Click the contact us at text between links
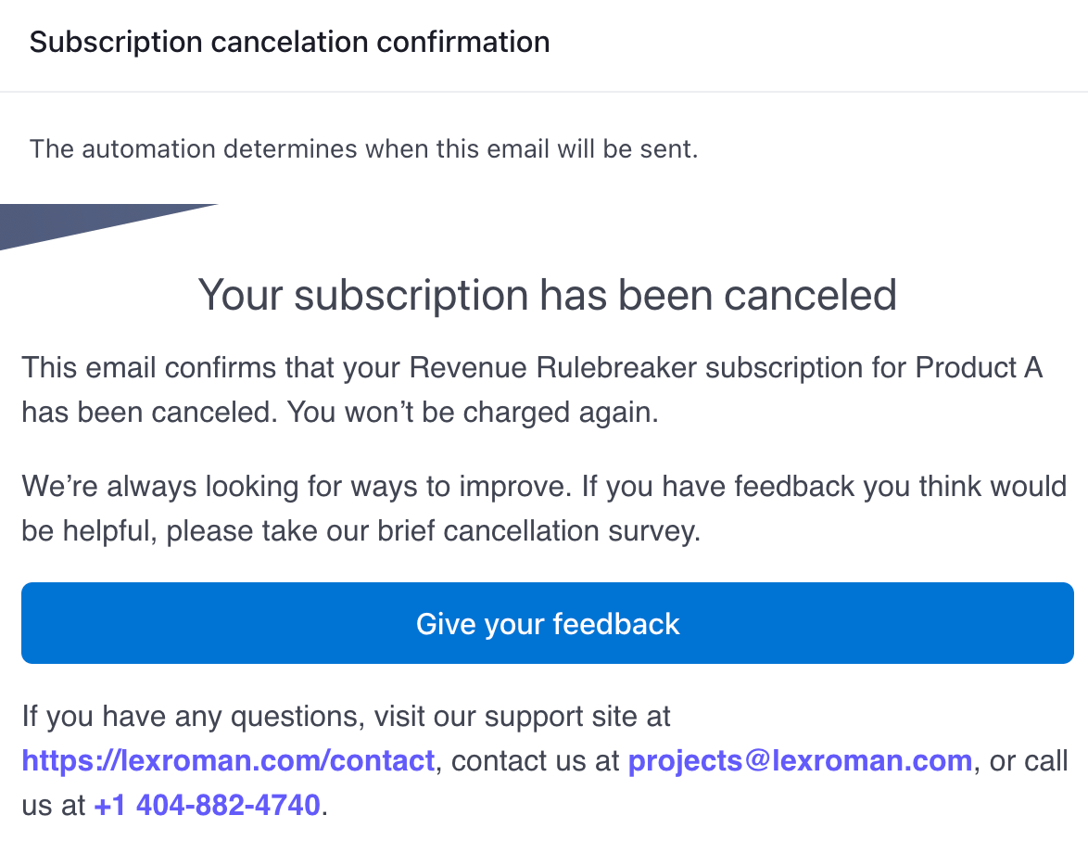 pyautogui.click(x=535, y=760)
